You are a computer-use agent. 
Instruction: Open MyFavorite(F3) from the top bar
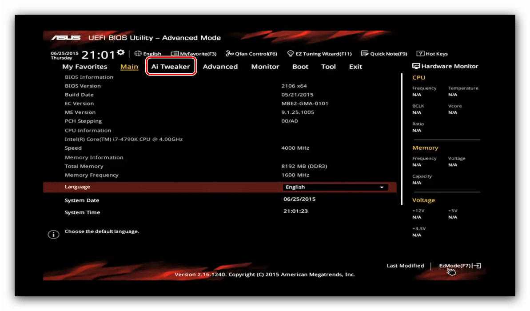[194, 54]
